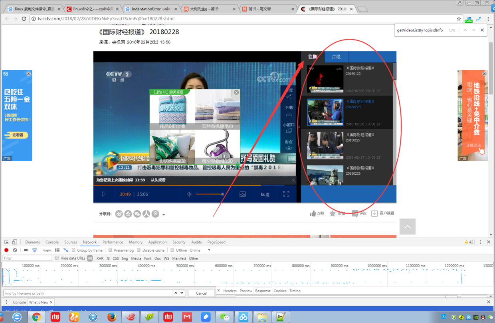
Task: Clear the network log icon
Action: coord(15,250)
